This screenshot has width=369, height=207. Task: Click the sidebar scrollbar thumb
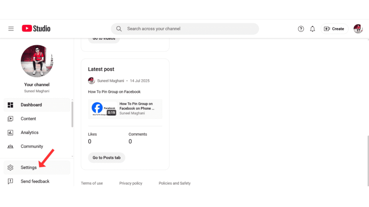tap(72, 114)
